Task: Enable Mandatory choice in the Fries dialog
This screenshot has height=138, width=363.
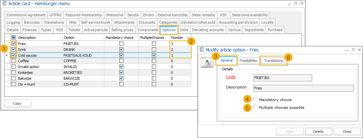Action: pyautogui.click(x=255, y=99)
